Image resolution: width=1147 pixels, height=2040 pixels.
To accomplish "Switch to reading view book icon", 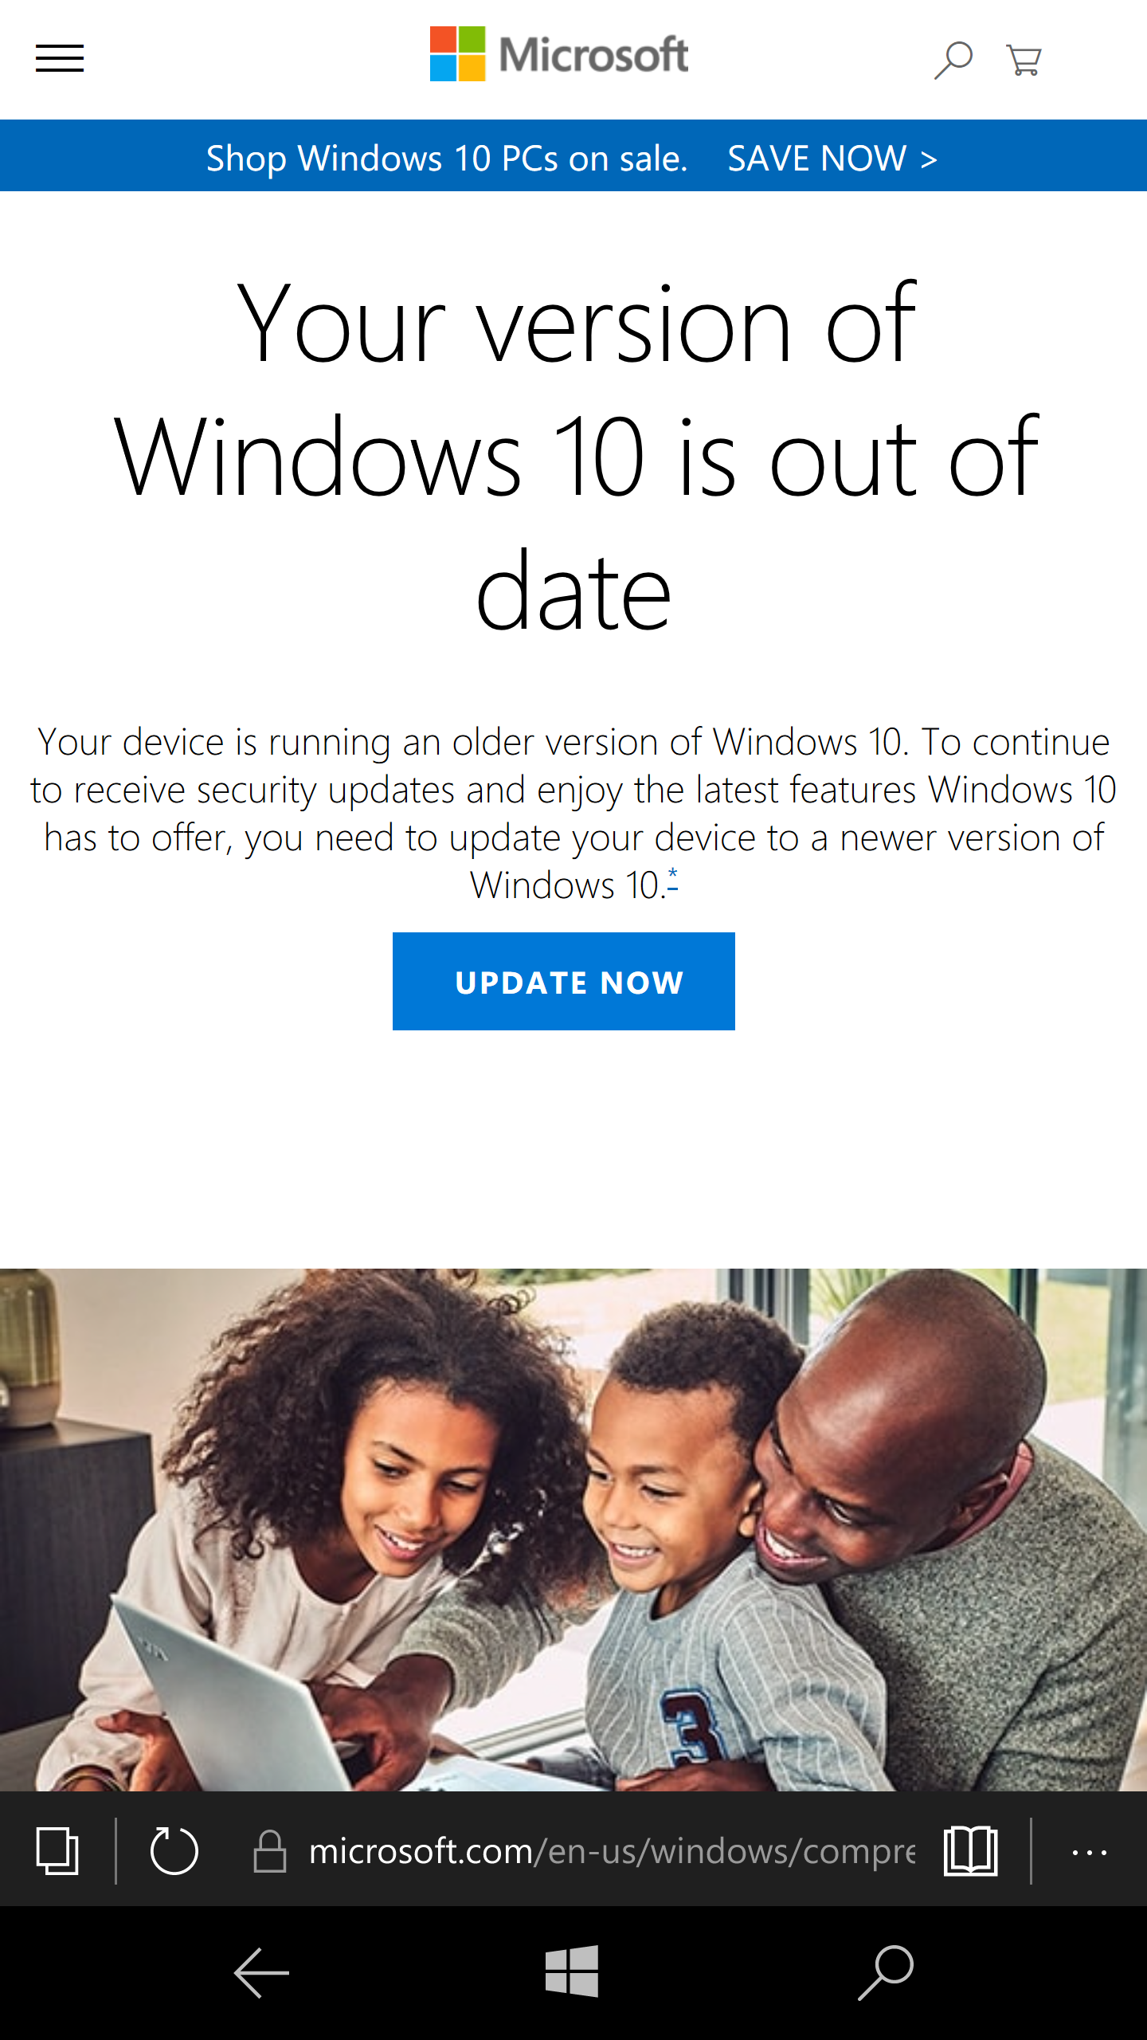I will click(970, 1850).
